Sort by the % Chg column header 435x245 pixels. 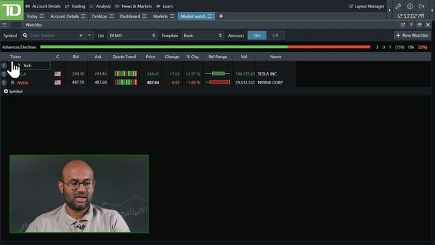click(192, 56)
